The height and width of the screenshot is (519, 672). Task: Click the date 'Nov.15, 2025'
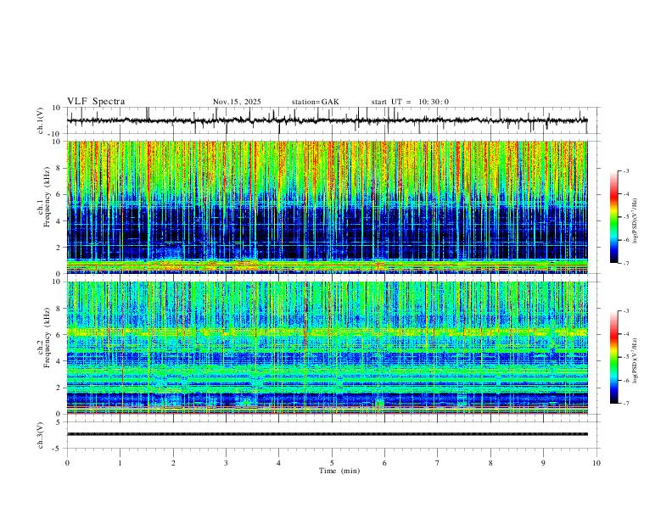(x=237, y=102)
